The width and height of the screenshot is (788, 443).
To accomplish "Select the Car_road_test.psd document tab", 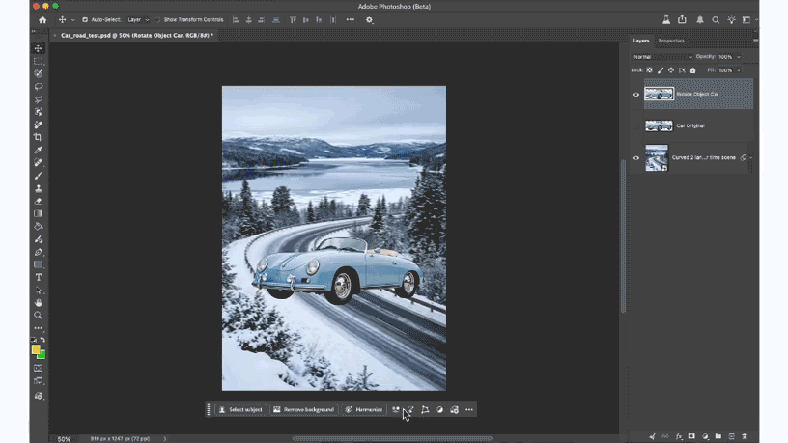I will (x=135, y=35).
